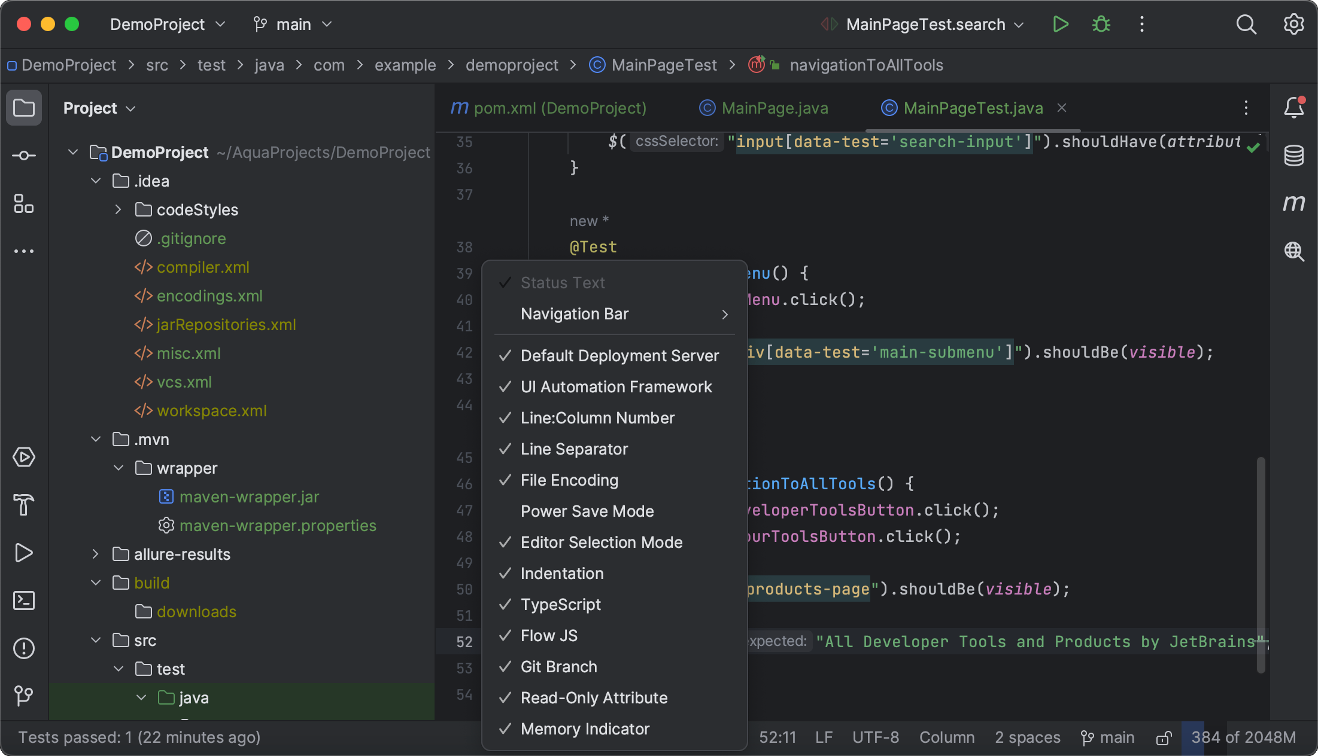Enable Power Save Mode widget

point(587,511)
